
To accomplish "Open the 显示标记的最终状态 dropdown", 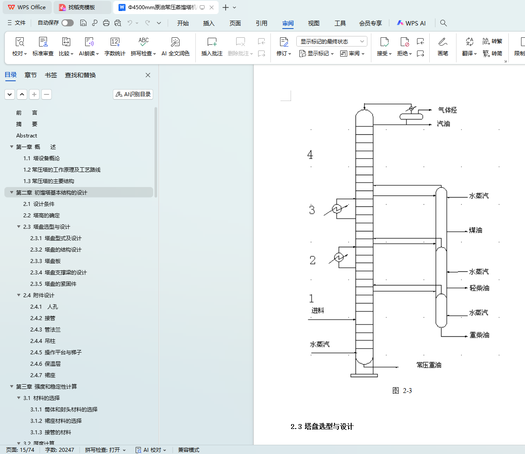I will click(x=331, y=41).
